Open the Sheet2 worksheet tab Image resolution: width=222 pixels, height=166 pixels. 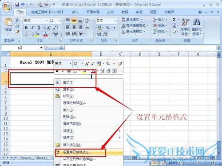click(x=42, y=158)
